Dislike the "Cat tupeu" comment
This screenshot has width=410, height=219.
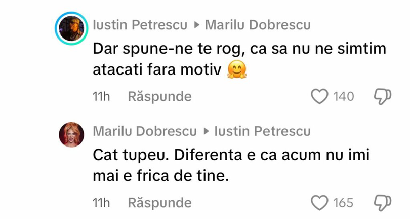tap(382, 203)
